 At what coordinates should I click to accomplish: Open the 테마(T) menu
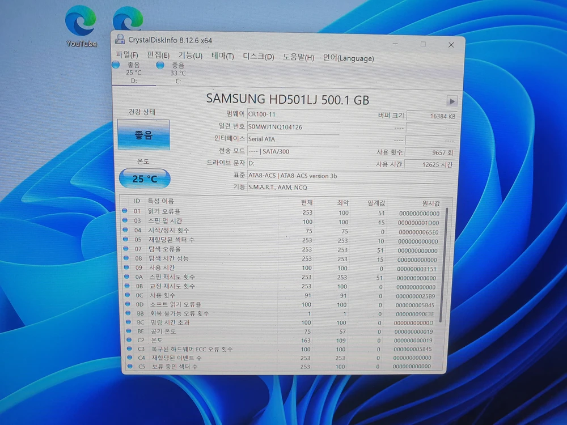click(x=222, y=56)
